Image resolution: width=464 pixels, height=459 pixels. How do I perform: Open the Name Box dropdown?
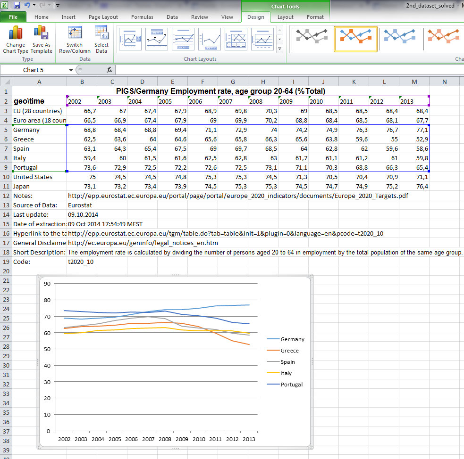click(71, 70)
